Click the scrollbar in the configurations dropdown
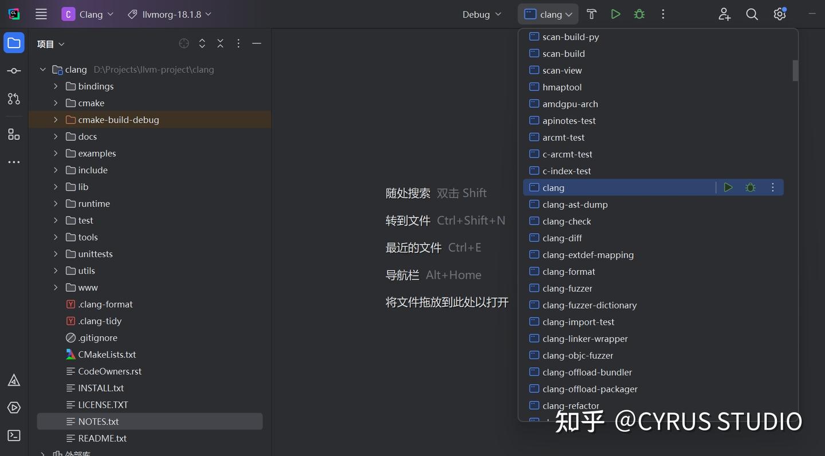The image size is (825, 456). click(x=795, y=70)
